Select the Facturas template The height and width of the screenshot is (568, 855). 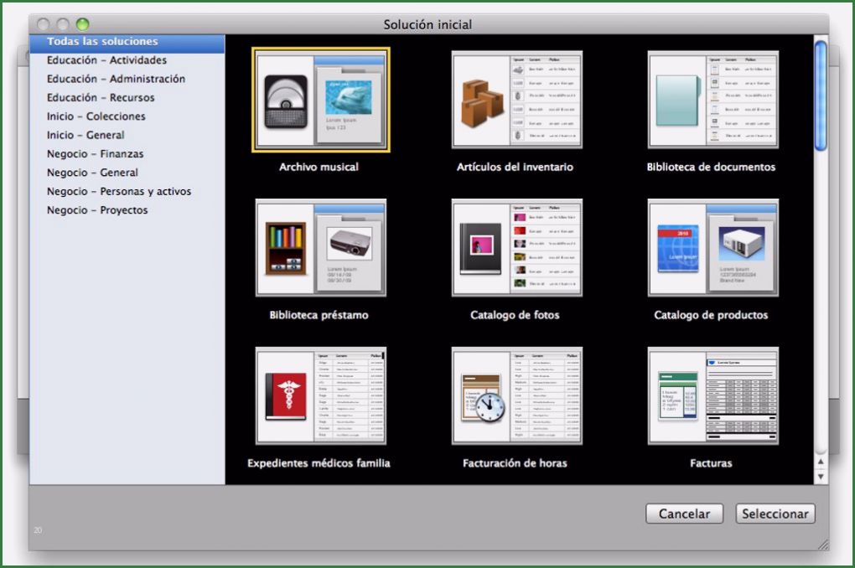click(x=712, y=395)
